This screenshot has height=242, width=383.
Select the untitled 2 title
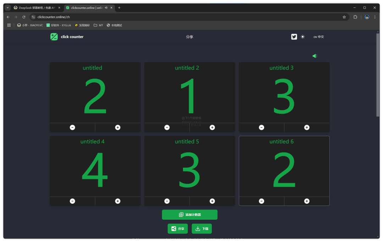coord(187,68)
